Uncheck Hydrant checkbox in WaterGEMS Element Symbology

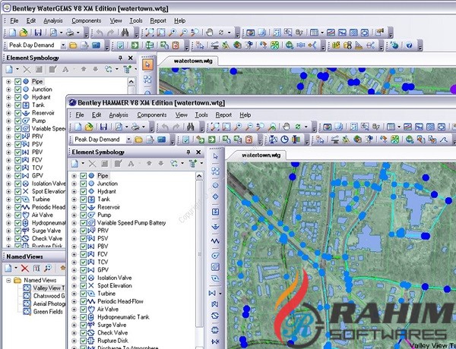coord(18,97)
